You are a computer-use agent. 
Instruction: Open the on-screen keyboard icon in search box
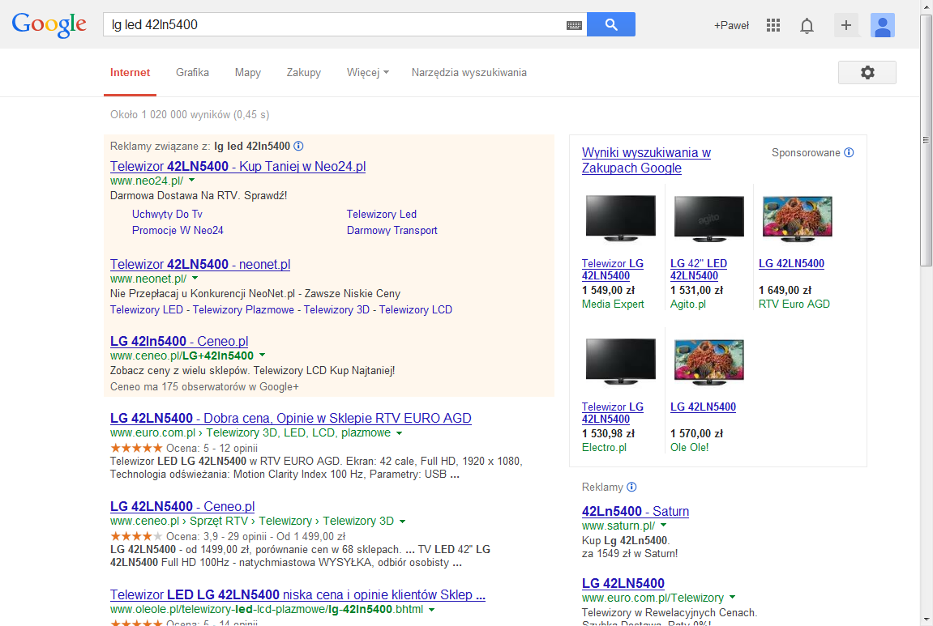(x=574, y=25)
